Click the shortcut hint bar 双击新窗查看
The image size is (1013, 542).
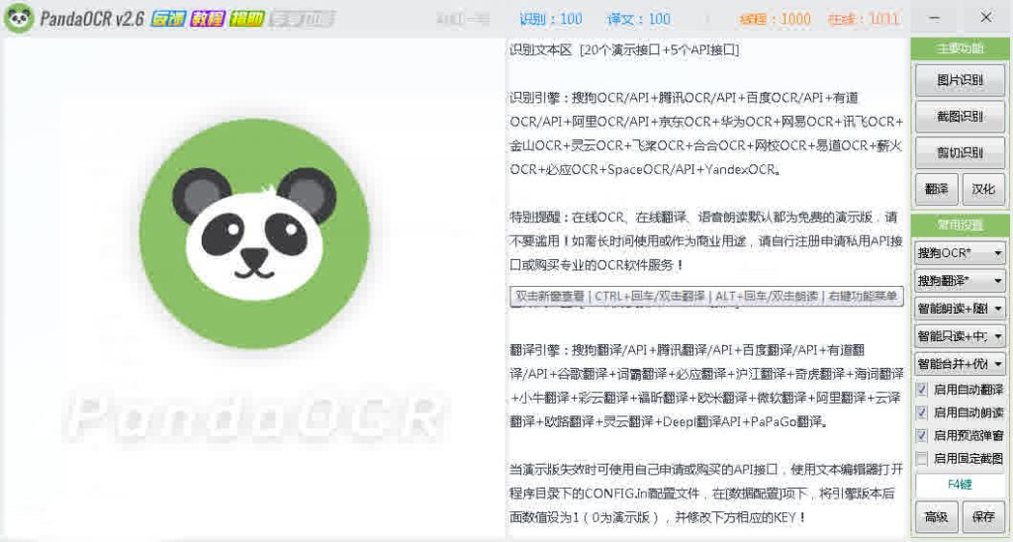[x=706, y=296]
